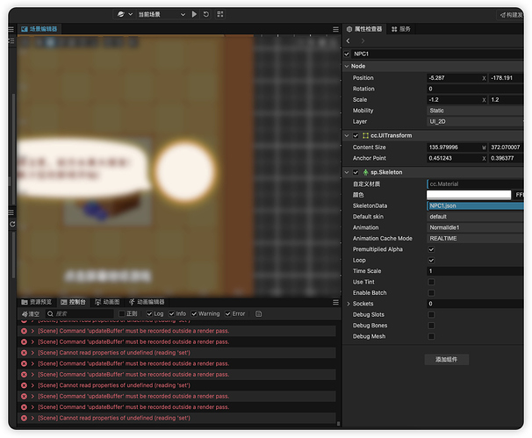Image resolution: width=532 pixels, height=438 pixels.
Task: Edit Position X value -5.287
Action: click(454, 78)
